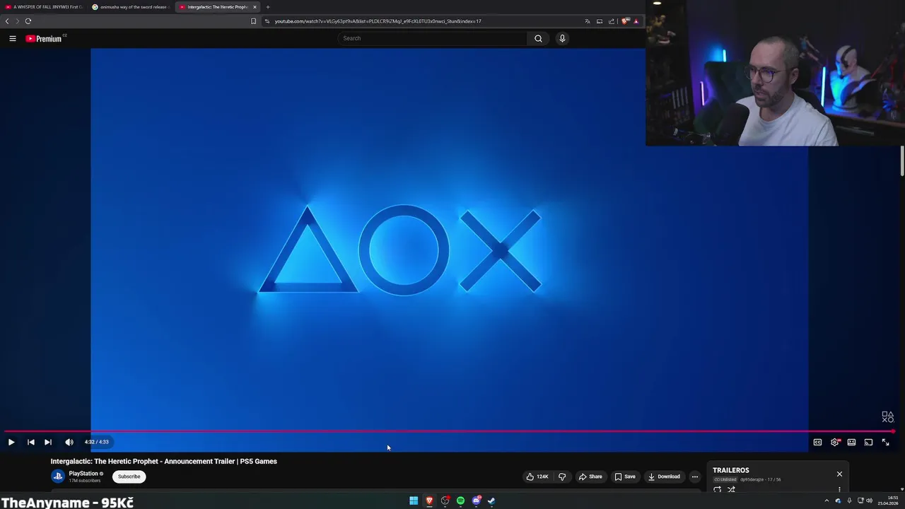
Task: Open more actions ellipsis under the video
Action: pyautogui.click(x=695, y=476)
